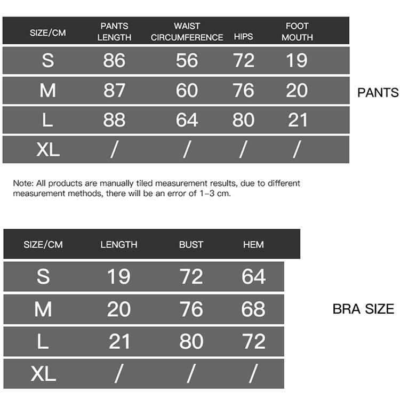
Task: Click the PANTS label beside the top table
Action: click(378, 93)
